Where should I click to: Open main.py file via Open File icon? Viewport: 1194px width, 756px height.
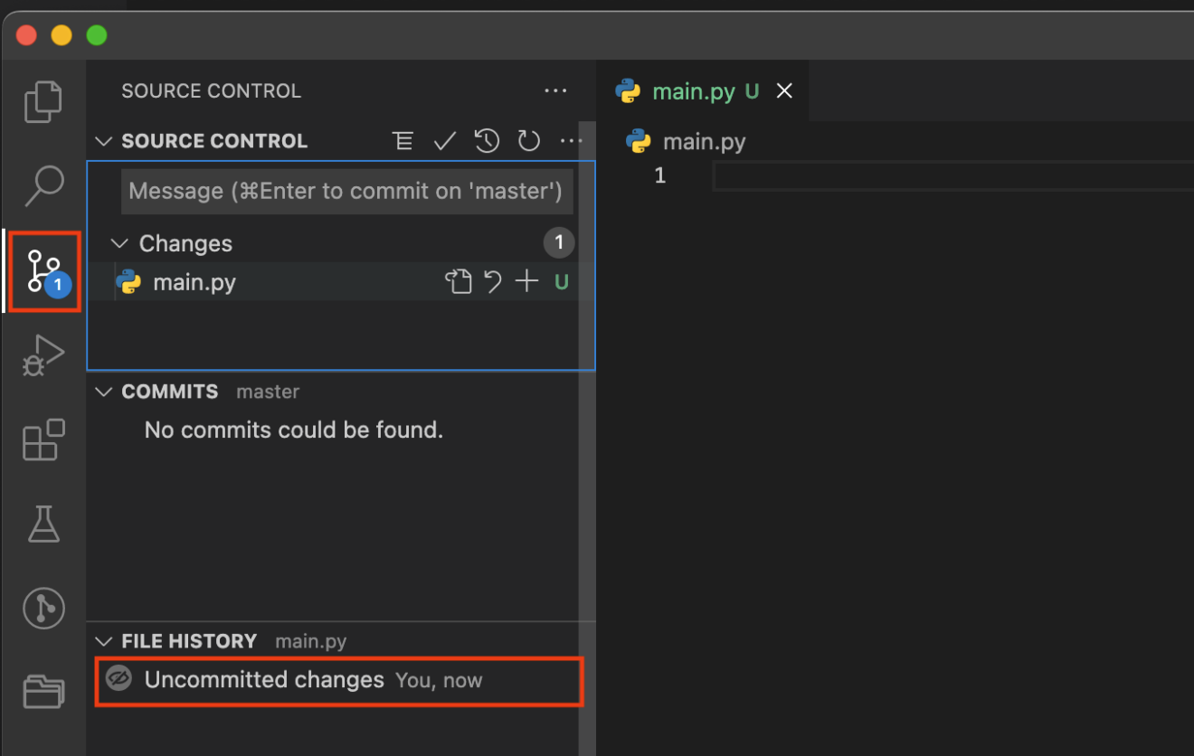click(x=459, y=282)
